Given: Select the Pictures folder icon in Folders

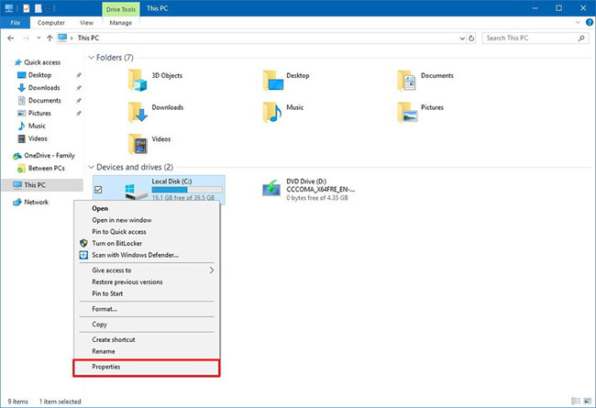Looking at the screenshot, I should coord(407,112).
